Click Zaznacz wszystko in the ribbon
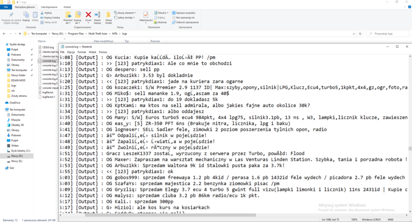The image size is (412, 222). [184, 13]
